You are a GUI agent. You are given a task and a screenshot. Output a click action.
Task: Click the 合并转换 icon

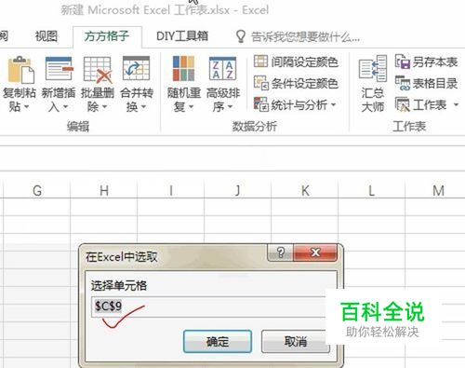pos(137,68)
